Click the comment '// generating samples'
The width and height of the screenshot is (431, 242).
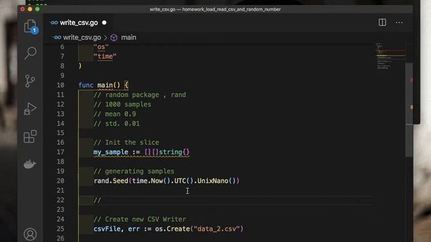(x=134, y=171)
